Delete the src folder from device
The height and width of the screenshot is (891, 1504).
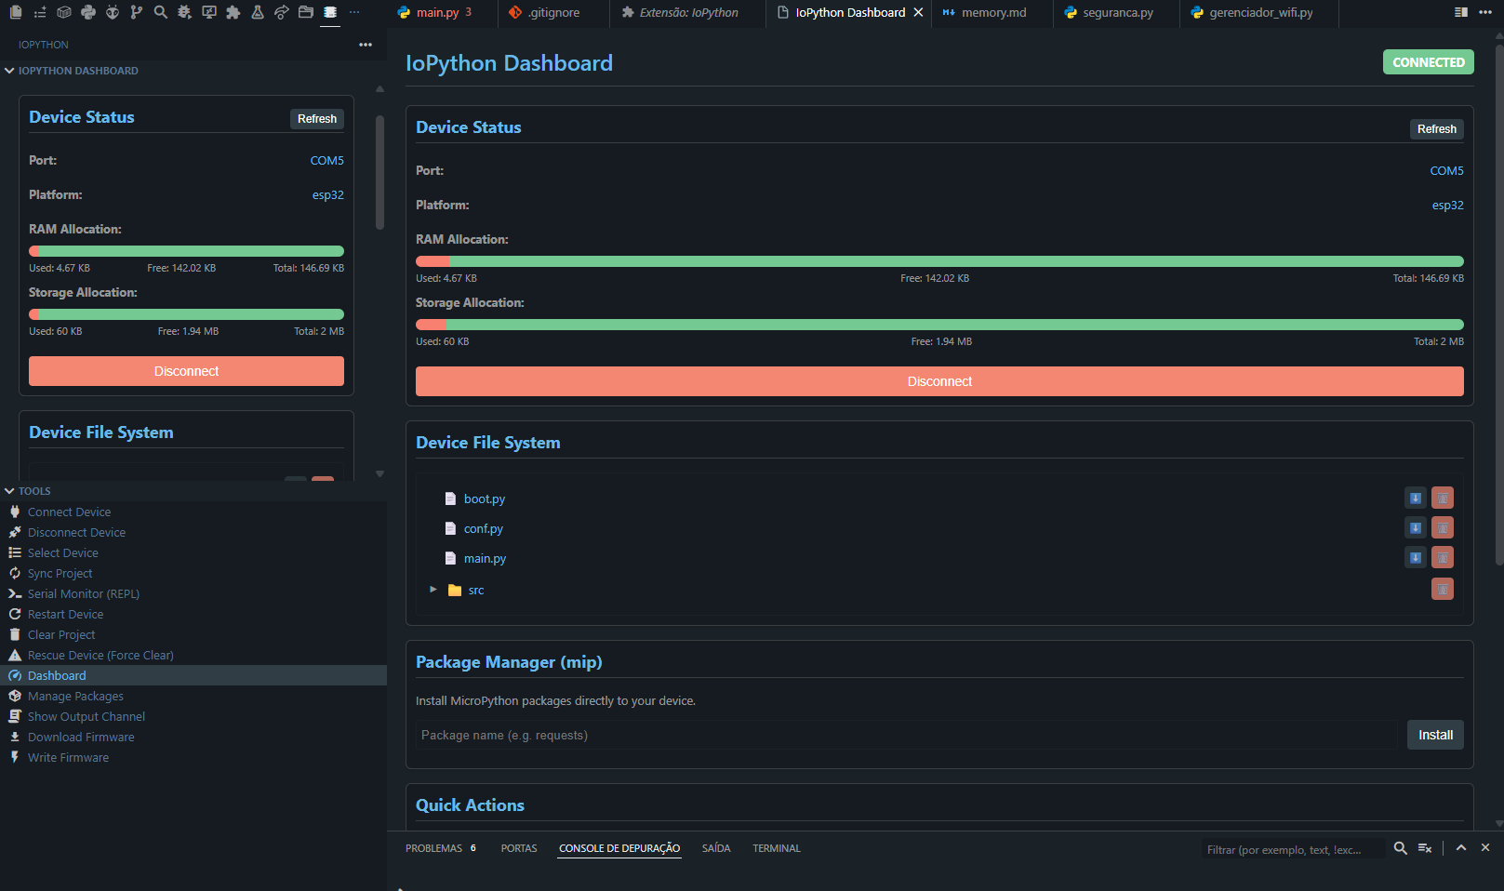(1443, 589)
